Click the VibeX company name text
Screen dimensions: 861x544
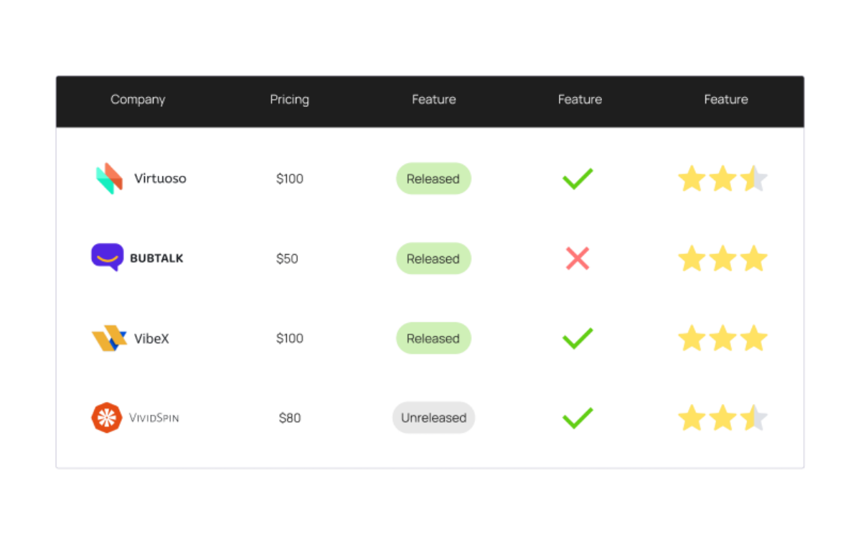click(151, 338)
